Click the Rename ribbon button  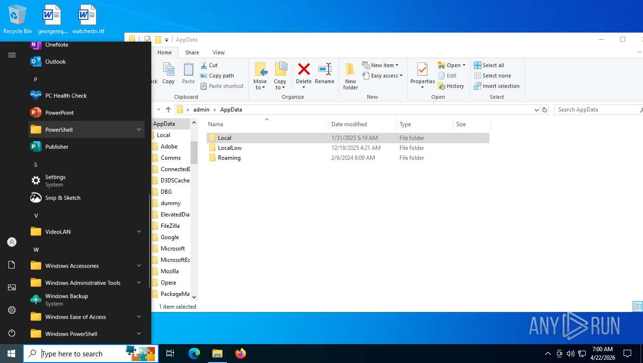click(x=324, y=73)
